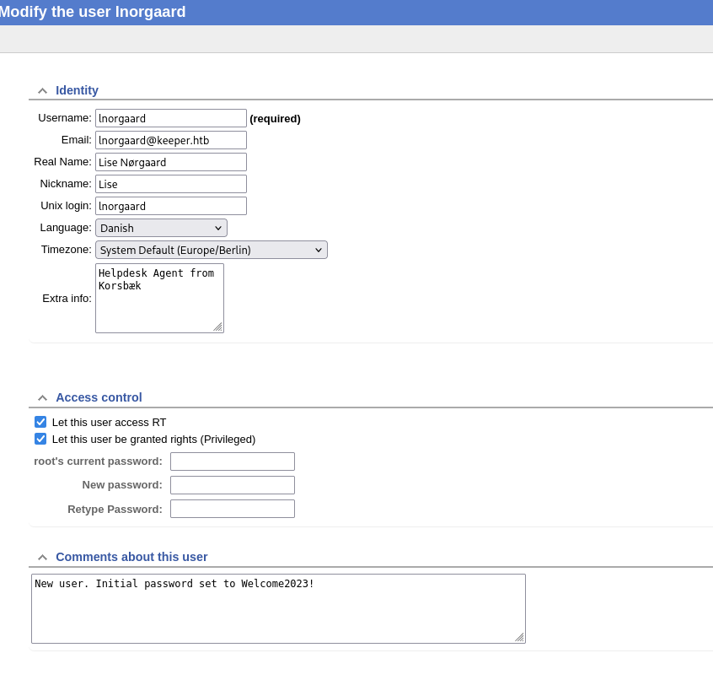Select the Nickname field containing Lise
The width and height of the screenshot is (713, 680).
pyautogui.click(x=171, y=184)
